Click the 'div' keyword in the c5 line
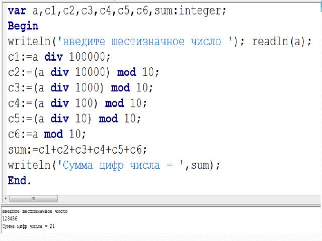The height and width of the screenshot is (241, 322). click(x=59, y=118)
